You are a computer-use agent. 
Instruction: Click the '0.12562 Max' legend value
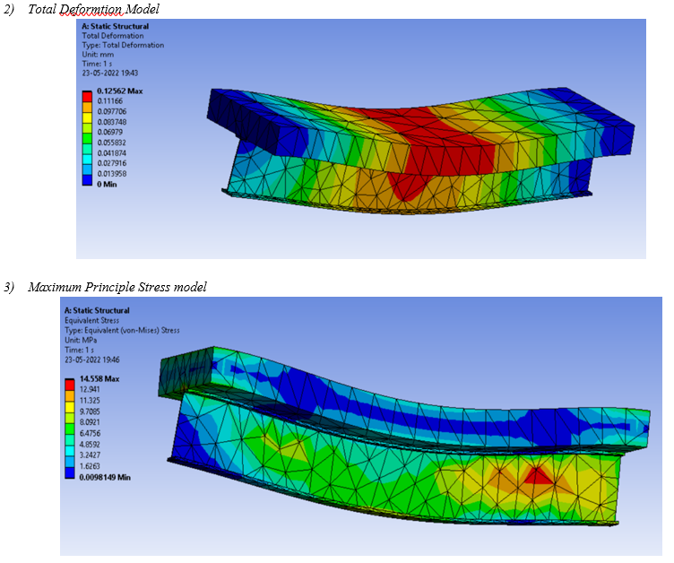point(120,91)
